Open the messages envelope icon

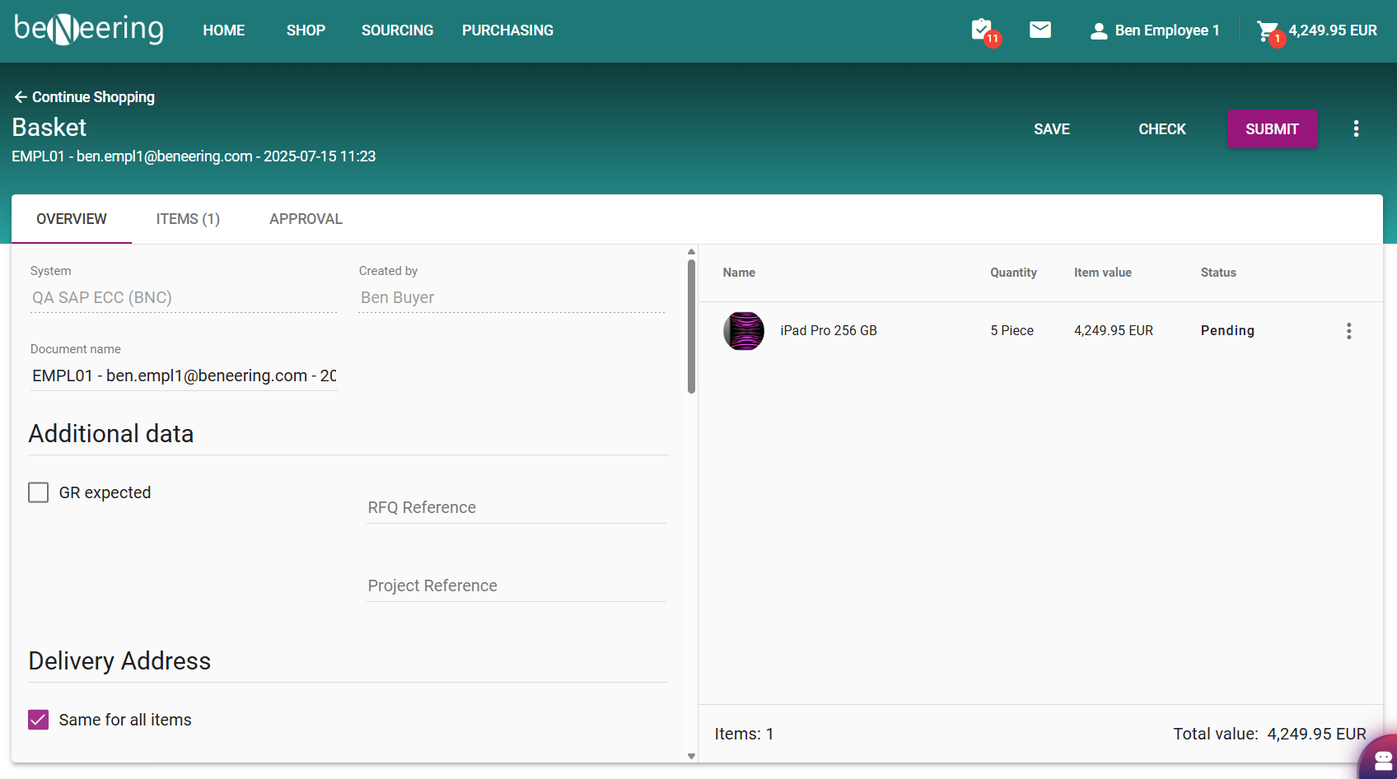point(1040,30)
